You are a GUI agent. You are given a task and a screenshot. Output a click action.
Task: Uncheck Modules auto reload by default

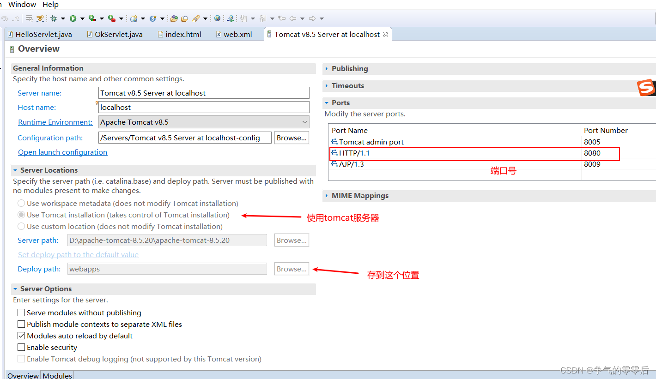21,336
